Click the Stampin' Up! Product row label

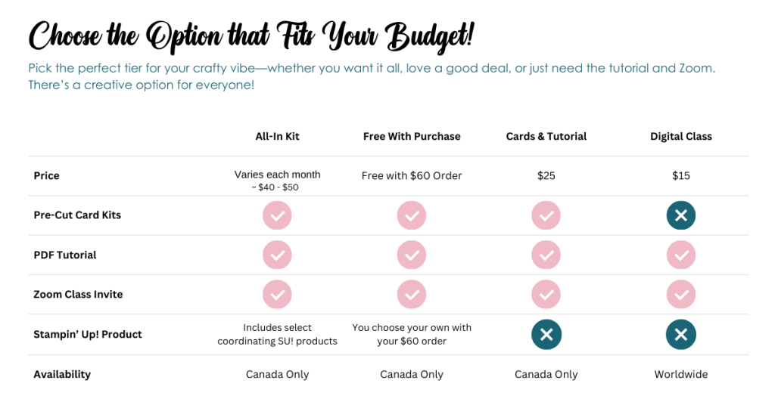click(88, 335)
